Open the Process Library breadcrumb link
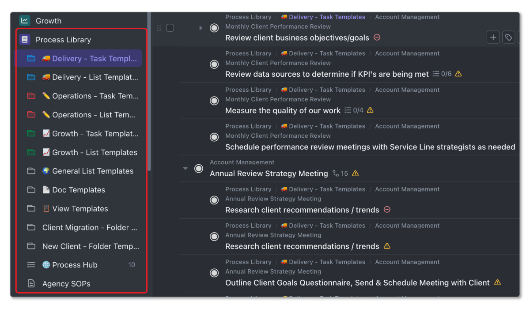Screen dimensions: 530x309 point(248,17)
